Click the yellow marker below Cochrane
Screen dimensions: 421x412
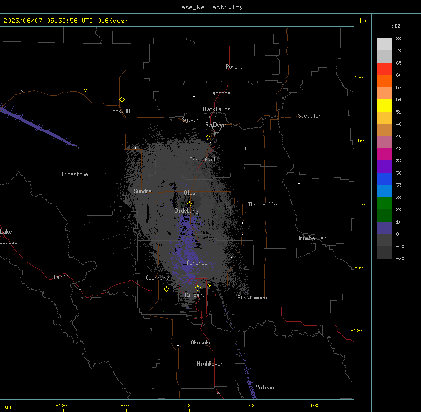pyautogui.click(x=166, y=289)
